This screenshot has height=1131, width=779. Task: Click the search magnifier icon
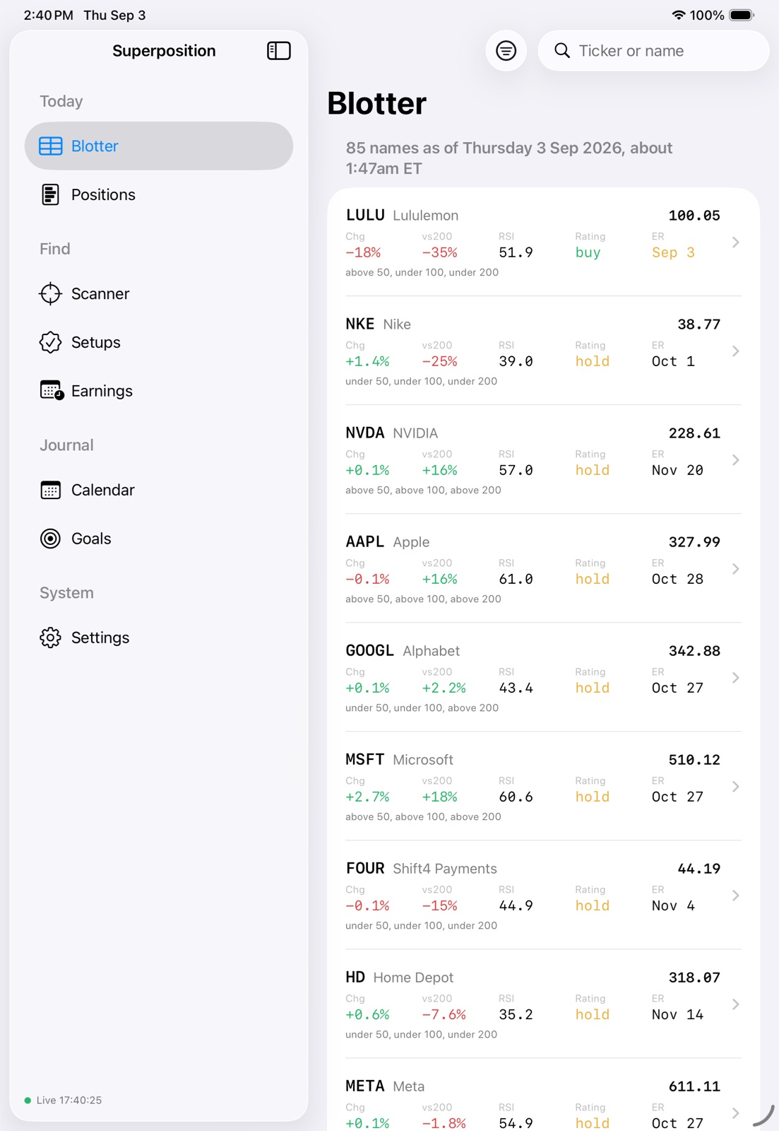pos(562,51)
